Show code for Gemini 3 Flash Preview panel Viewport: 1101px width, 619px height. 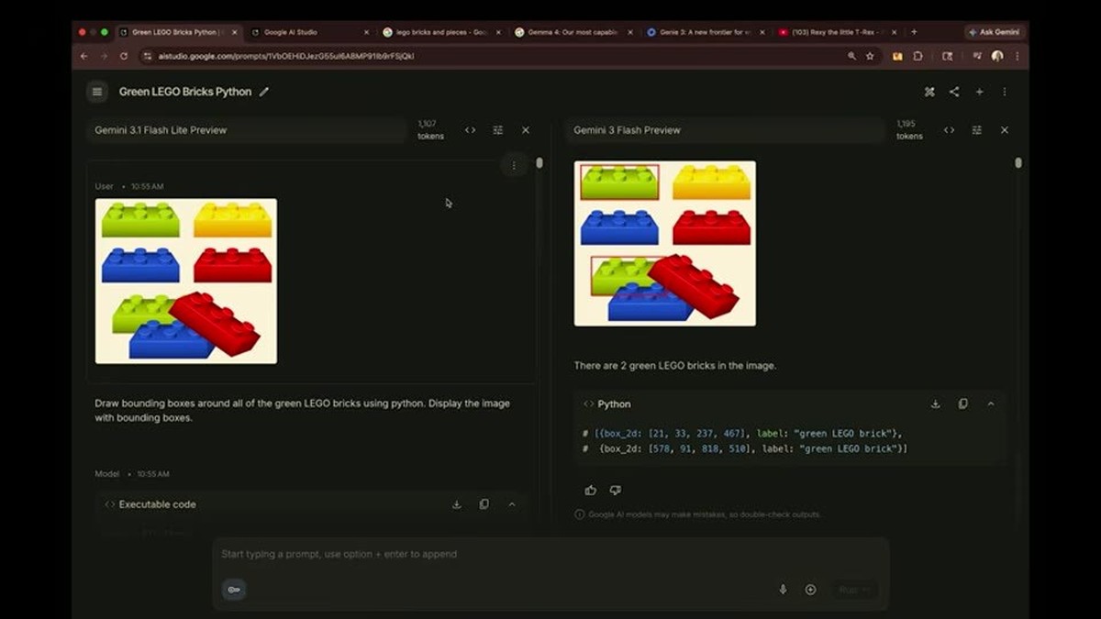[x=949, y=130]
